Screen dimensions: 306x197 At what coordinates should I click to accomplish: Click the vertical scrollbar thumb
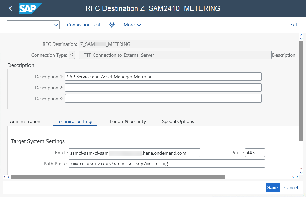(x=301, y=91)
